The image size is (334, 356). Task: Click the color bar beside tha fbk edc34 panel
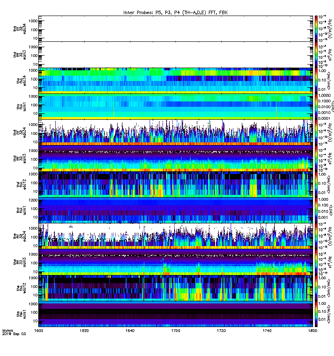(x=316, y=81)
